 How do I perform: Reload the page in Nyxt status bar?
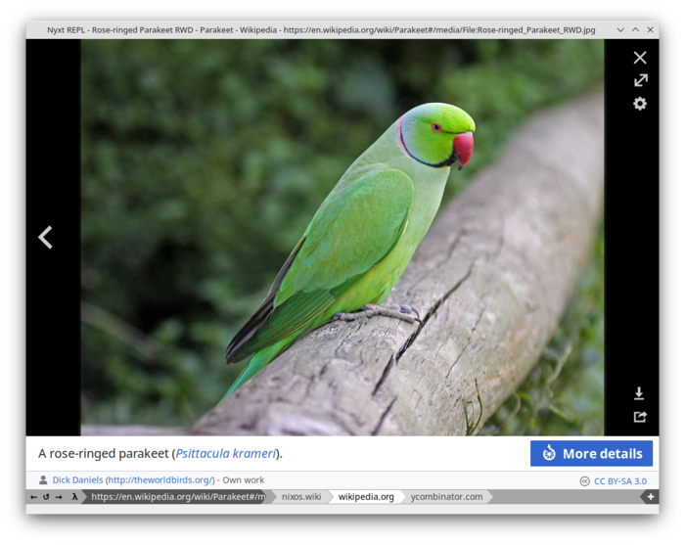[46, 497]
